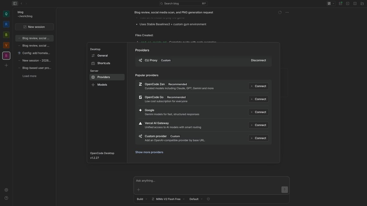Click the blog project title

(x=20, y=12)
